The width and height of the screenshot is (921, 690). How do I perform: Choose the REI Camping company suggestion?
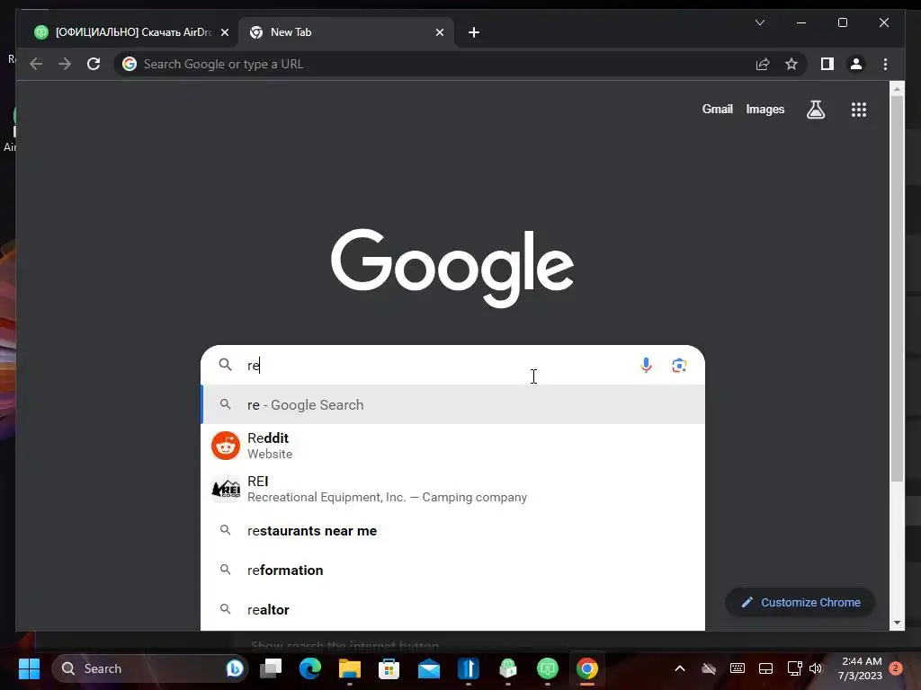click(453, 489)
